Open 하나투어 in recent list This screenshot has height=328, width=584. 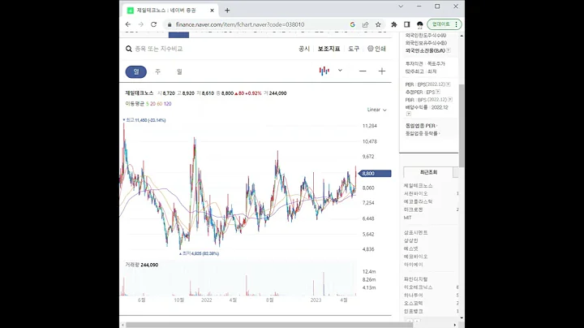coord(414,296)
